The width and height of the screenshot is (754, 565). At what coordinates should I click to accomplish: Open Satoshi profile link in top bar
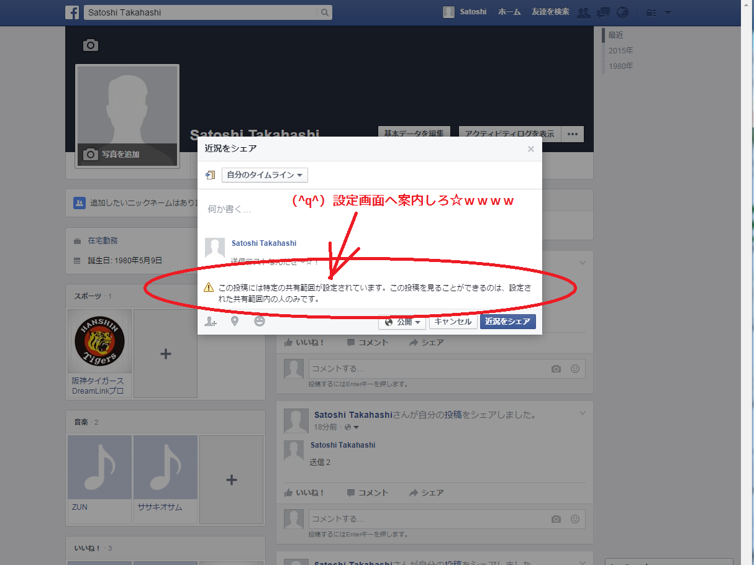(466, 12)
